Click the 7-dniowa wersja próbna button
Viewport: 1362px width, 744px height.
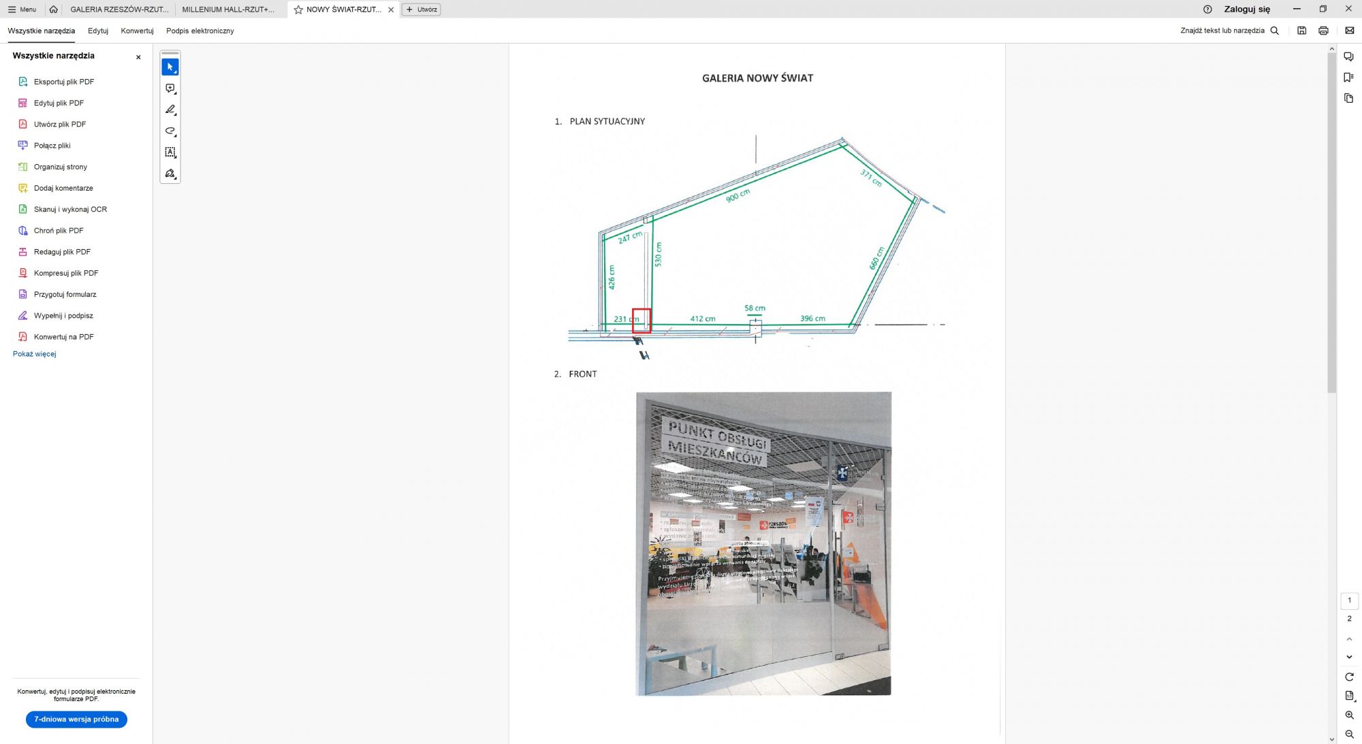click(76, 719)
